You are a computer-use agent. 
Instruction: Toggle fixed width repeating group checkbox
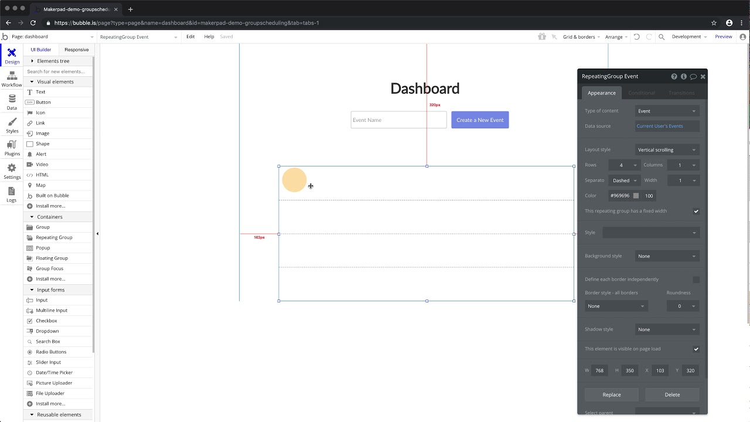[x=696, y=211]
